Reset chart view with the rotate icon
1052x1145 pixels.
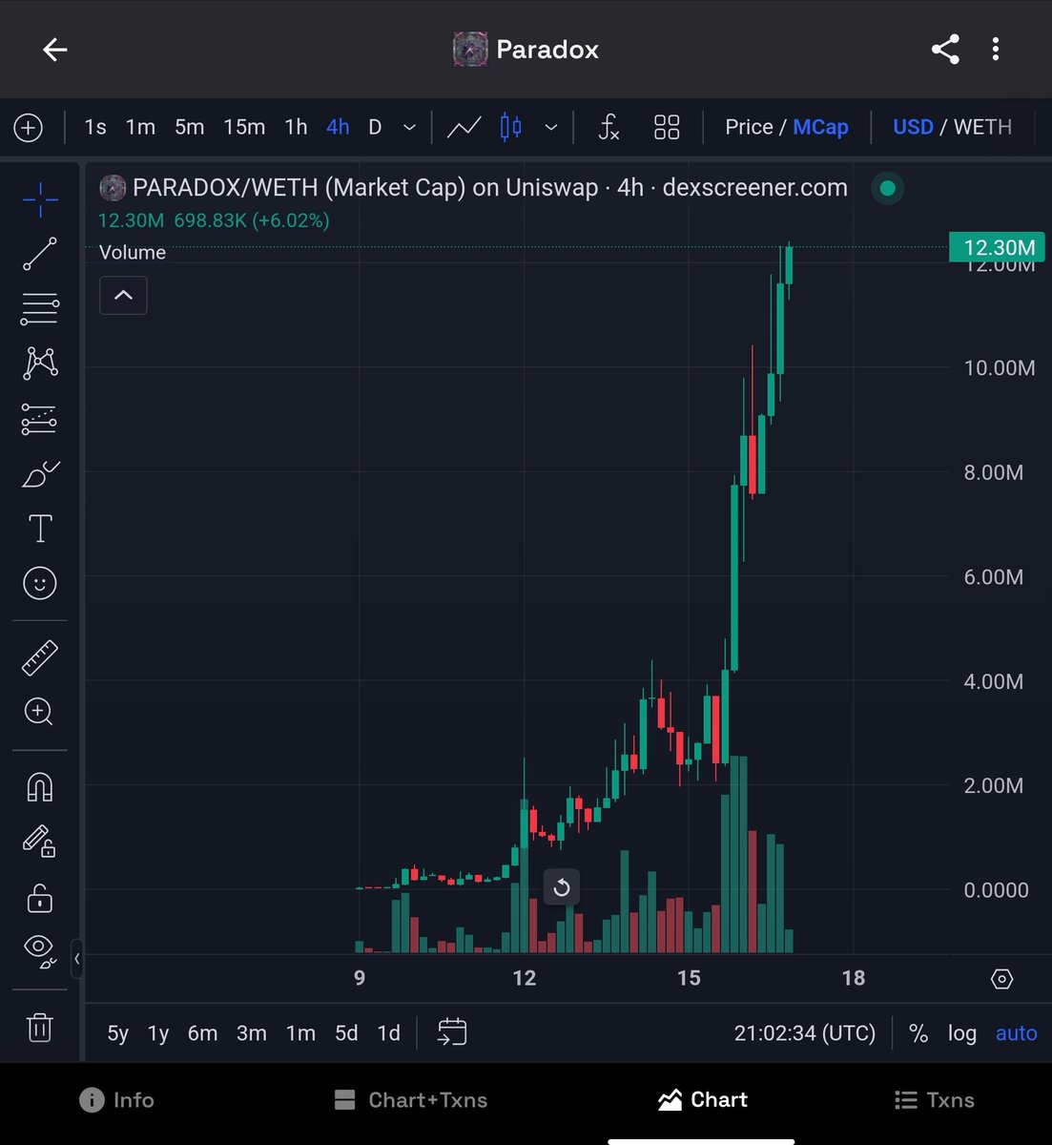pos(562,887)
